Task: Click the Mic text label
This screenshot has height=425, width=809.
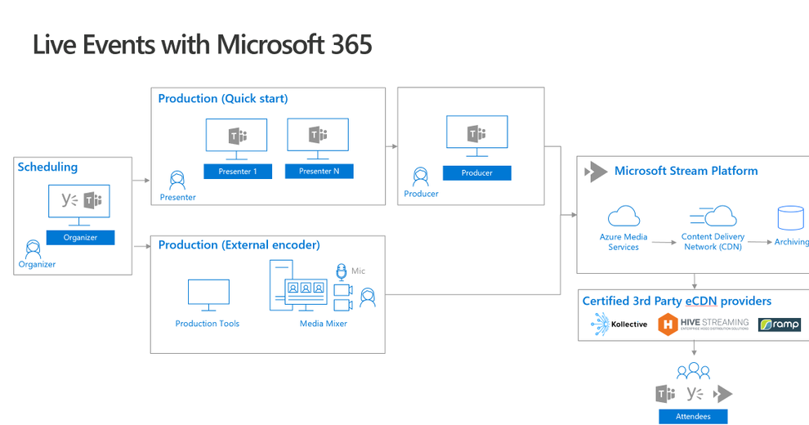Action: tap(358, 271)
